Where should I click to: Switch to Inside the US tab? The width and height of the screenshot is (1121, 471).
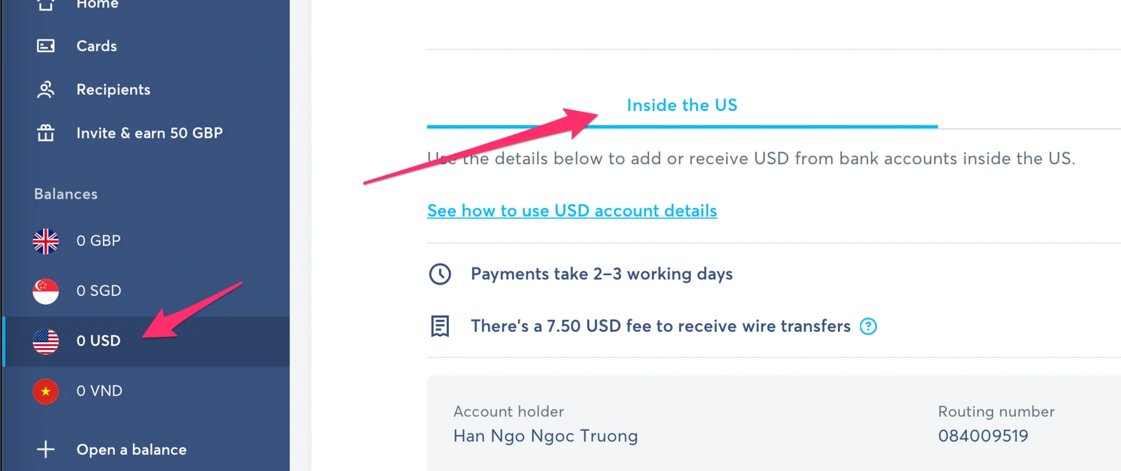682,105
